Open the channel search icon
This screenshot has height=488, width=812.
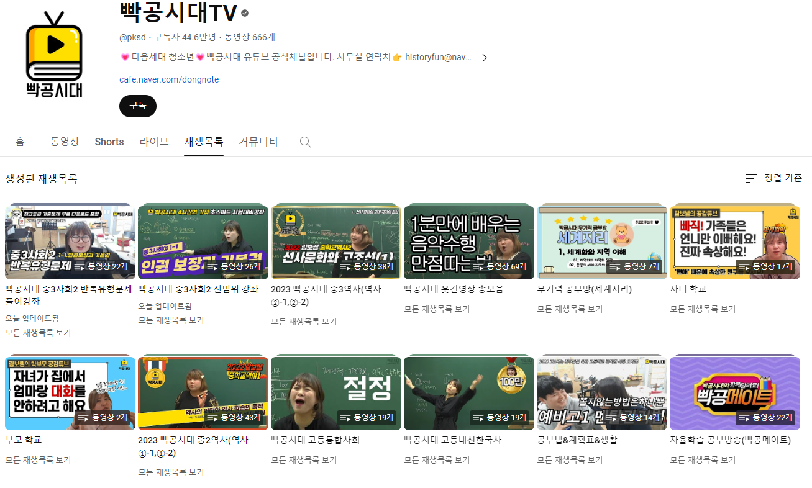305,142
